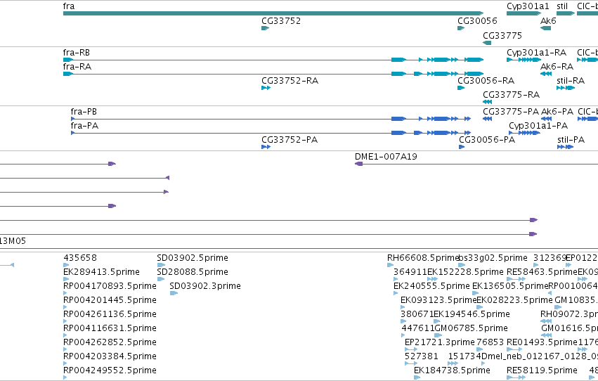
Task: Select the Ak6-PA protein label
Action: [x=557, y=112]
